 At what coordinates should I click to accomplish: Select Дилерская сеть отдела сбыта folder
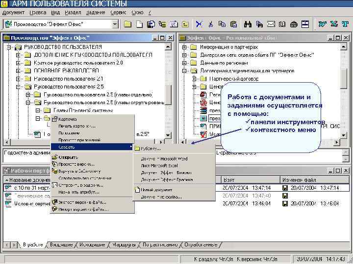tap(257, 55)
